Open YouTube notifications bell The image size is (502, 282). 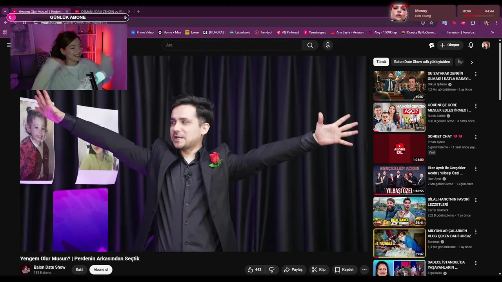click(x=471, y=45)
